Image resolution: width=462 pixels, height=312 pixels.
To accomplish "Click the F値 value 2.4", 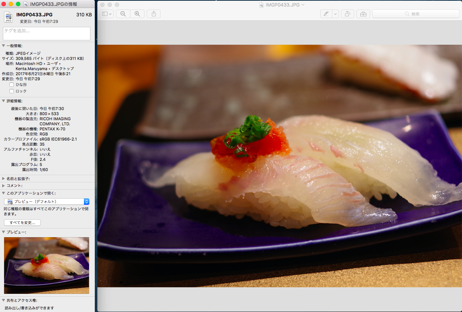I will coord(42,159).
